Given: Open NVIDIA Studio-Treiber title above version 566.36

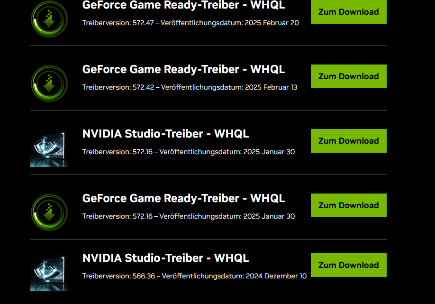Looking at the screenshot, I should click(x=166, y=258).
